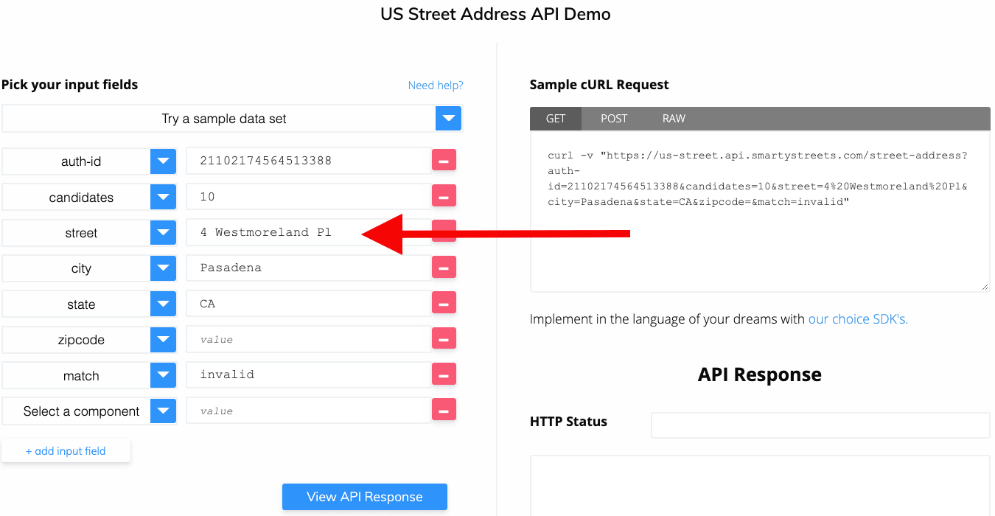This screenshot has height=516, width=995.
Task: Switch to the RAW request tab
Action: (x=673, y=118)
